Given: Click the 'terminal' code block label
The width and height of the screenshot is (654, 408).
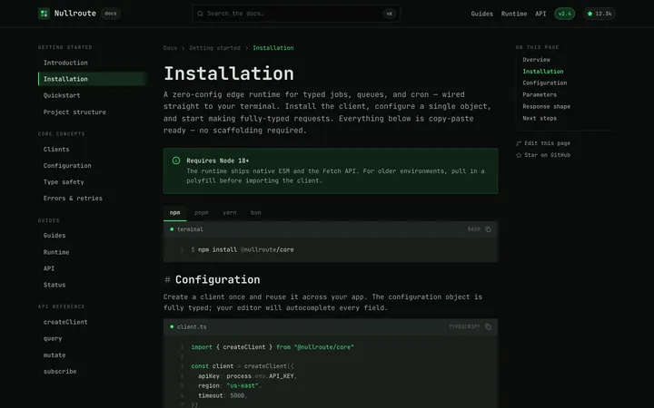Looking at the screenshot, I should [190, 229].
